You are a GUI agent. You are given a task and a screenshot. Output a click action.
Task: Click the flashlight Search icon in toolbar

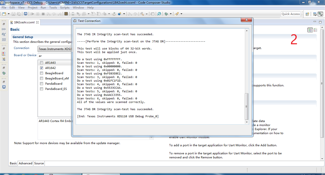click(177, 14)
